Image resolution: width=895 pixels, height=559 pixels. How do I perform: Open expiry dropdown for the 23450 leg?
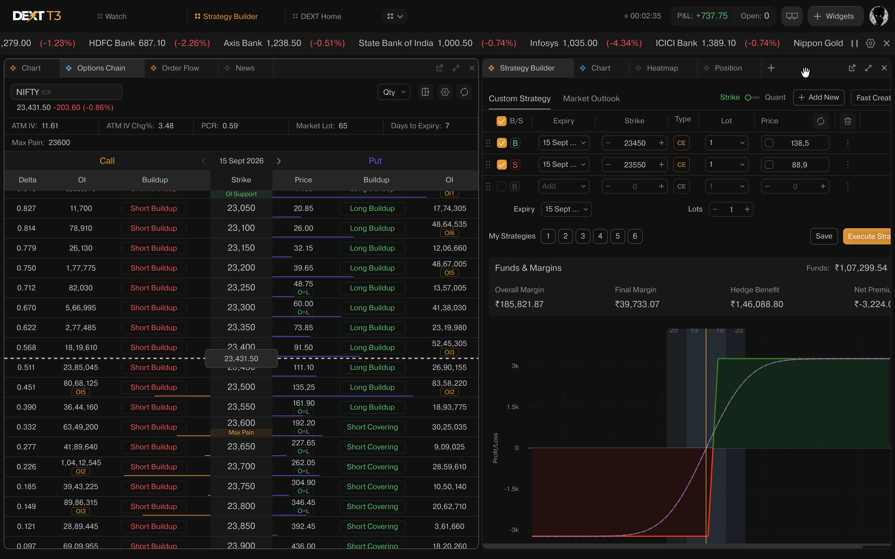pos(564,143)
